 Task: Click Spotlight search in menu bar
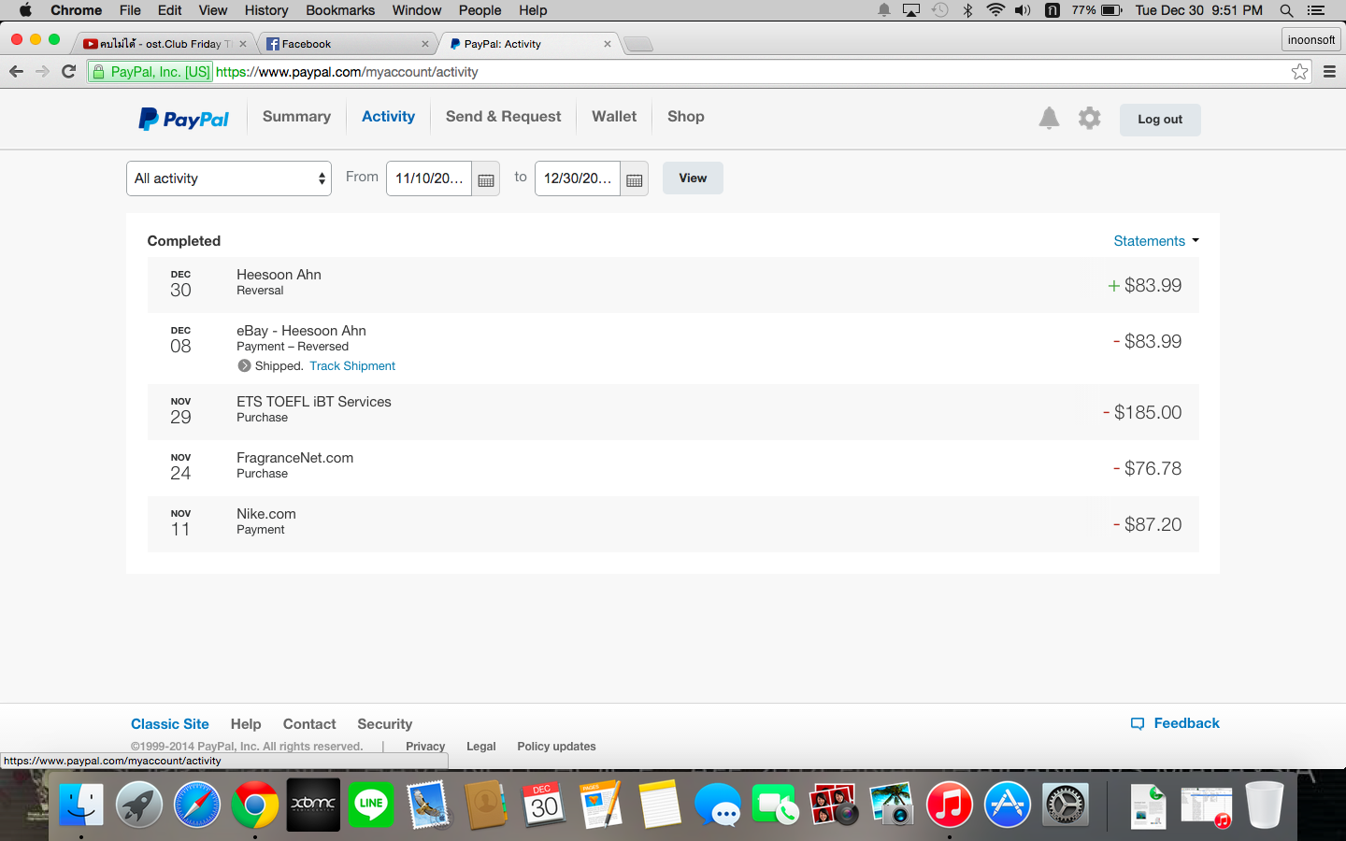coord(1286,10)
